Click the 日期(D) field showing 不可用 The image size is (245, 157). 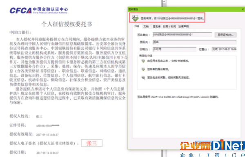click(174, 49)
